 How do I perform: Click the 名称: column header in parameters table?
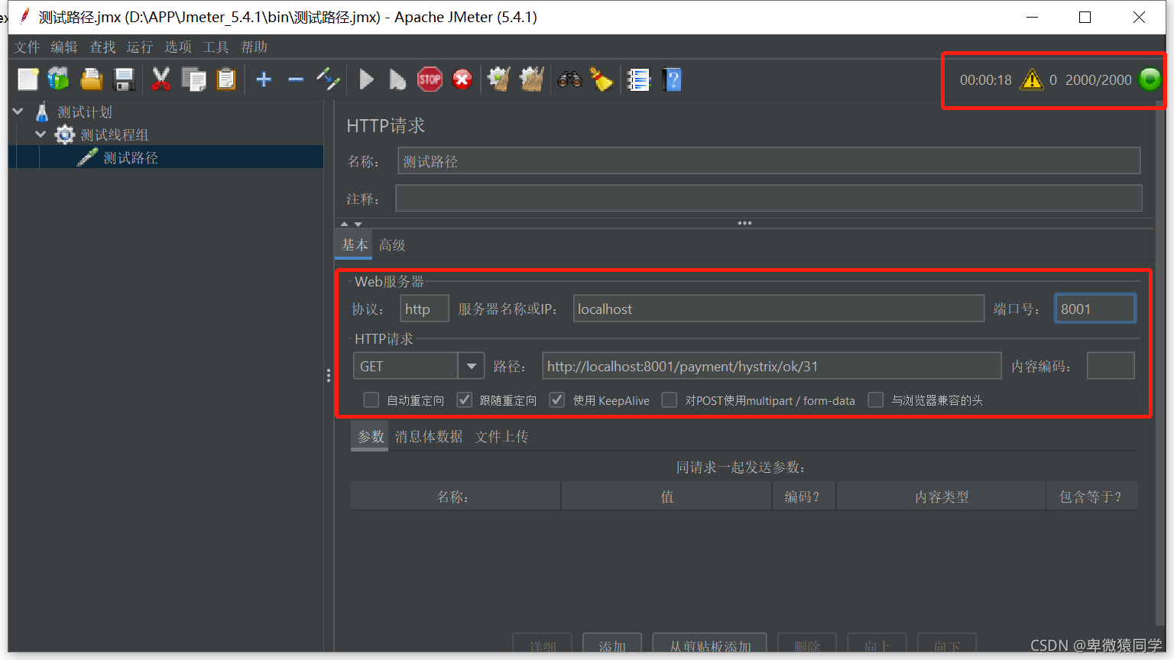tap(456, 497)
